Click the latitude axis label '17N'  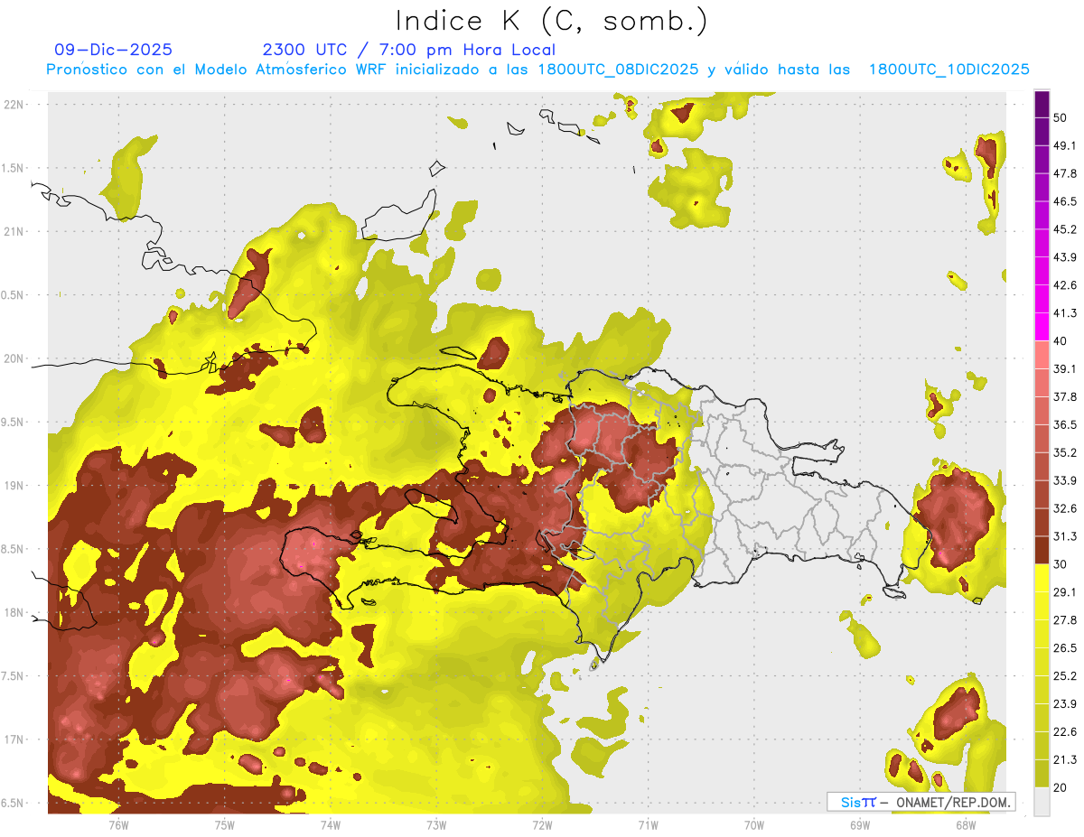pyautogui.click(x=15, y=739)
